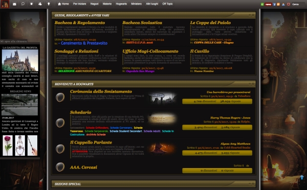
Task: Collapse the Sezione Special section
Action: pyautogui.click(x=252, y=184)
